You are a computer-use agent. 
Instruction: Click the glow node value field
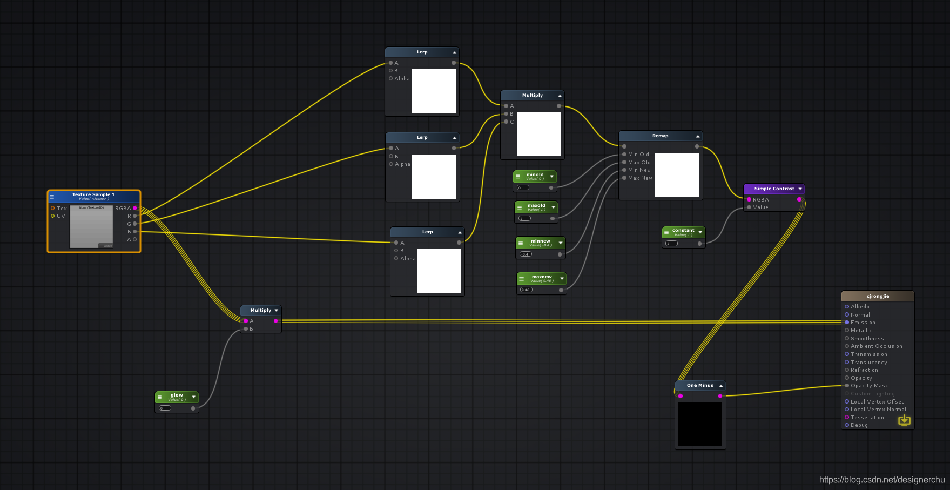pyautogui.click(x=165, y=408)
